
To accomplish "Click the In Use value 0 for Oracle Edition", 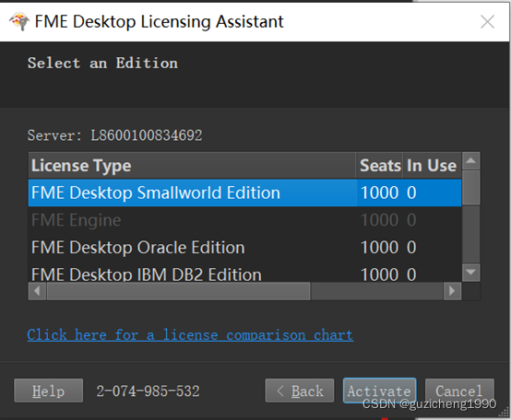I will 411,247.
